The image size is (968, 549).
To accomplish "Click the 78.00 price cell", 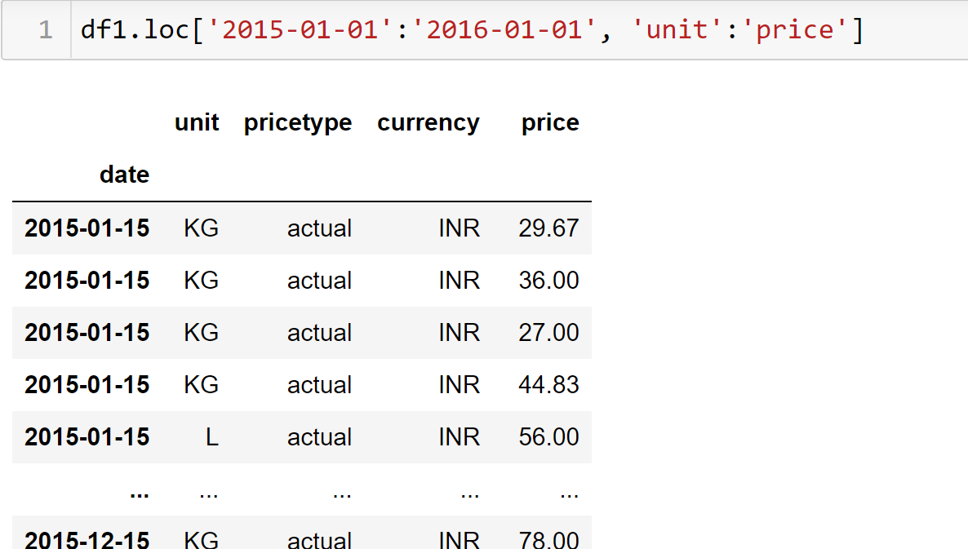I will coord(548,539).
